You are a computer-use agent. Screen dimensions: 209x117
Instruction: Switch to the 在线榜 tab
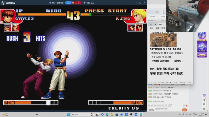153,16
